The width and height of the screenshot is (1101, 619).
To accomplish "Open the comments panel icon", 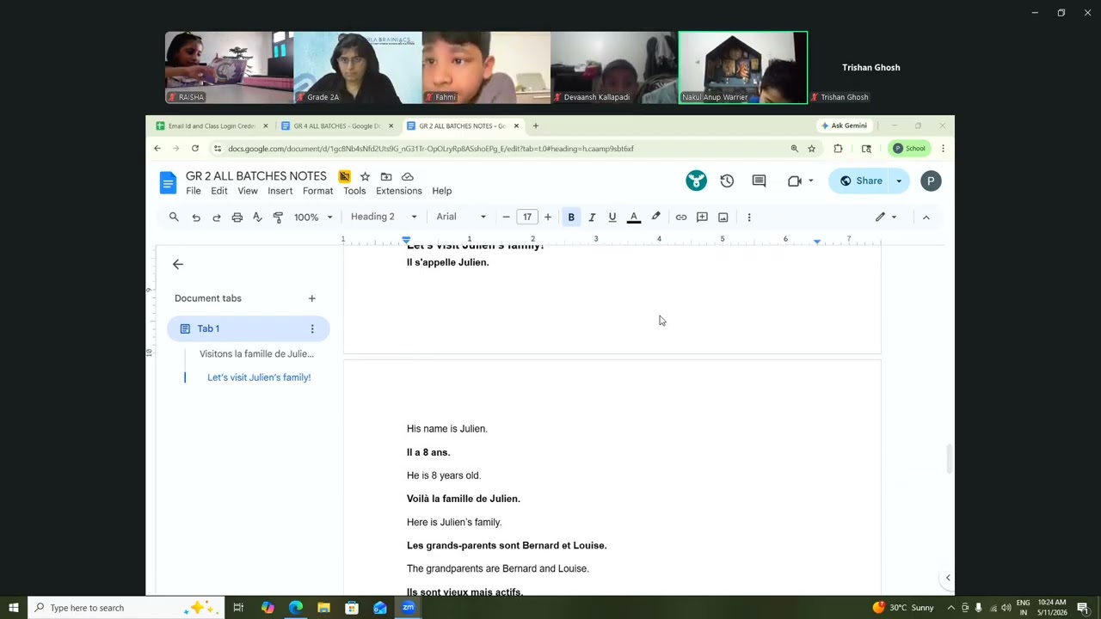I will coord(759,181).
